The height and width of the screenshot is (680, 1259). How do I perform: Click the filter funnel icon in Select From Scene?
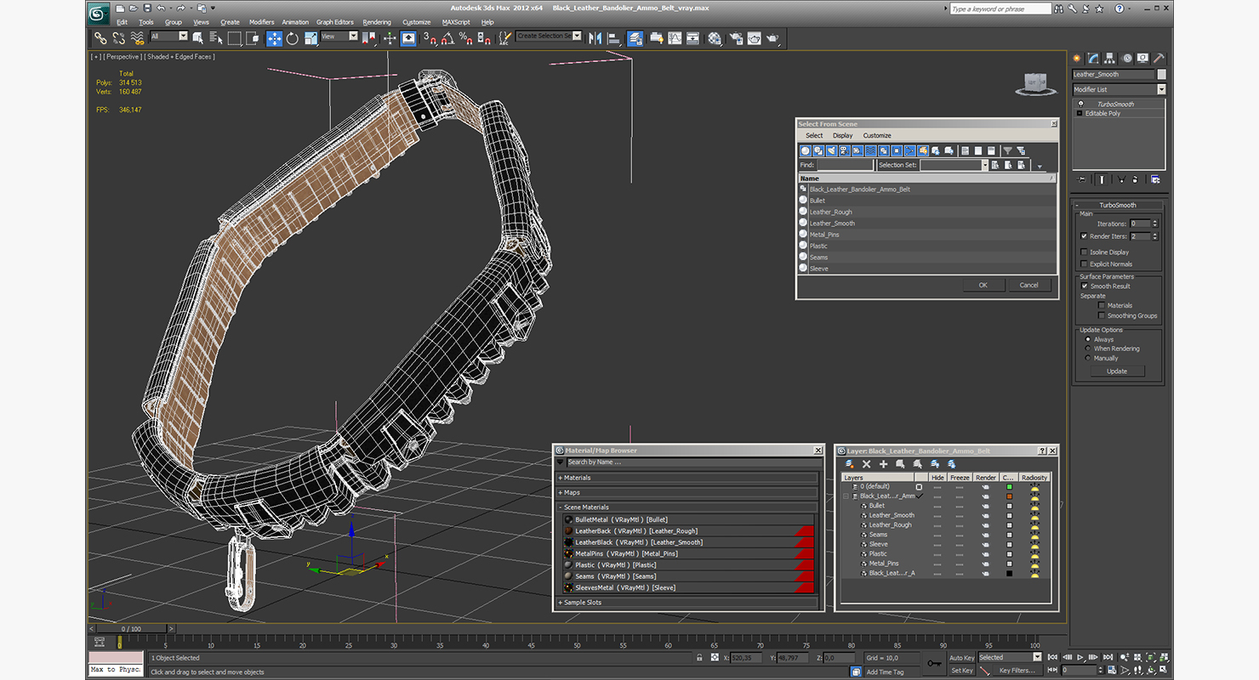(x=1007, y=150)
